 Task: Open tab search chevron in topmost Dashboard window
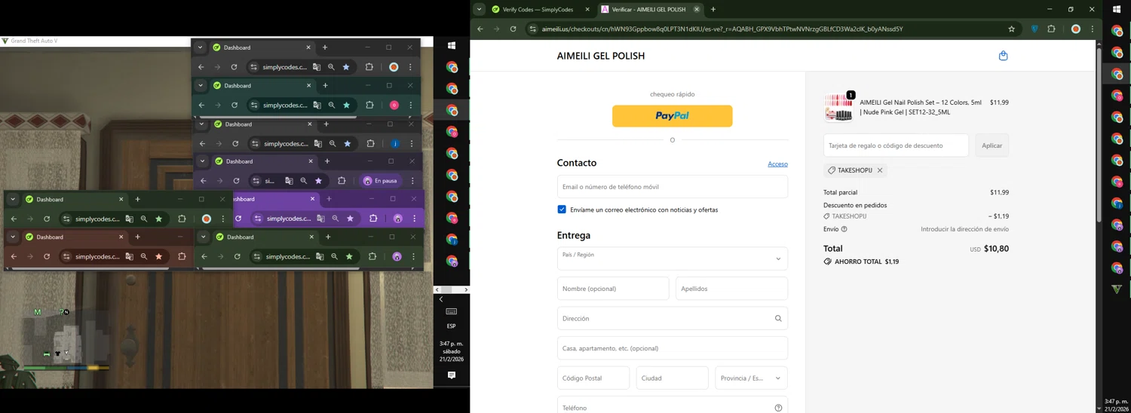pyautogui.click(x=200, y=47)
